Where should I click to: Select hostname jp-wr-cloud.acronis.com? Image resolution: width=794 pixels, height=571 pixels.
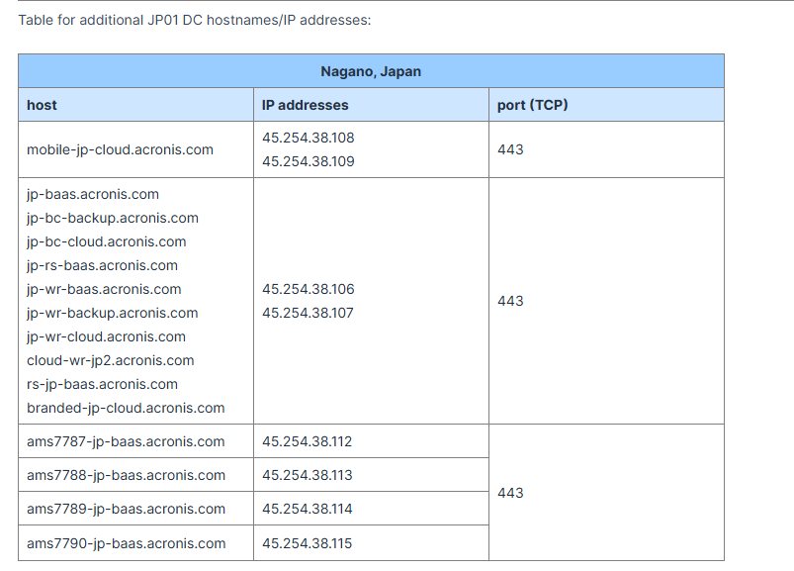pyautogui.click(x=107, y=336)
